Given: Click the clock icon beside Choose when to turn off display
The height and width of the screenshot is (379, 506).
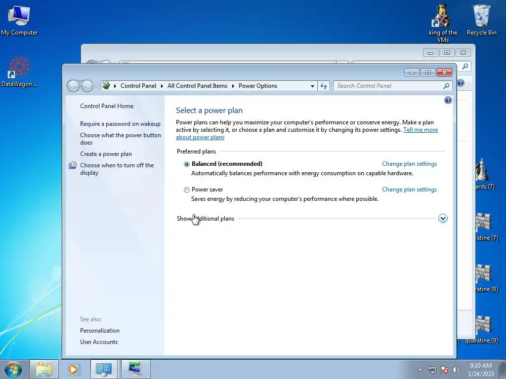Looking at the screenshot, I should pyautogui.click(x=73, y=165).
